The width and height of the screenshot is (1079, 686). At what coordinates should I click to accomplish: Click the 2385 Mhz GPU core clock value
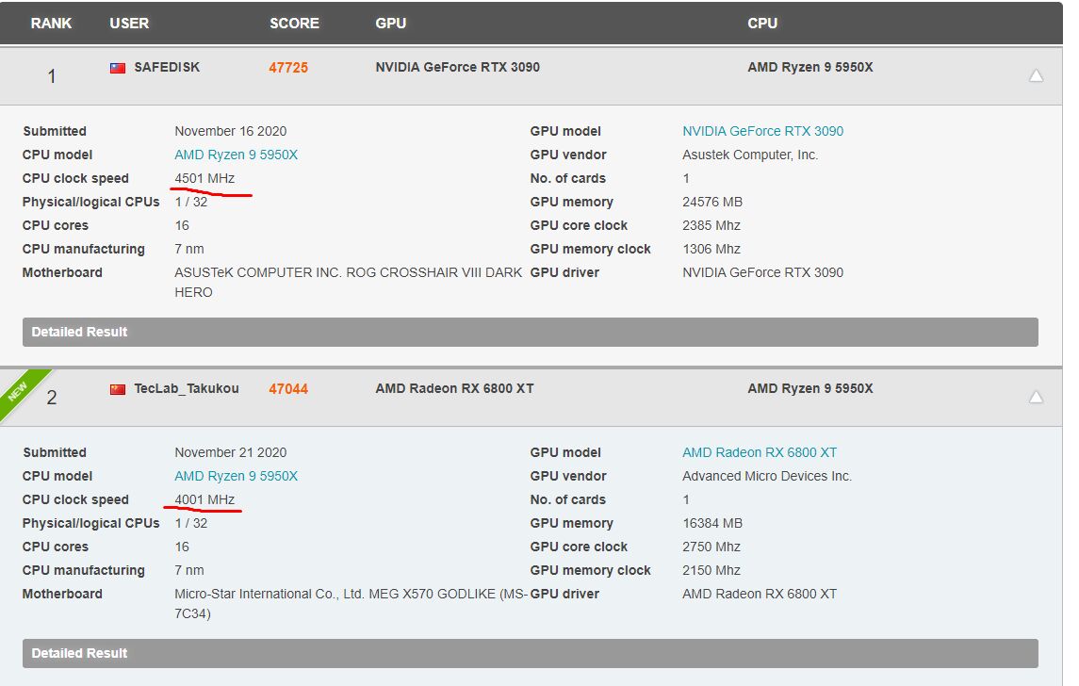pos(711,225)
